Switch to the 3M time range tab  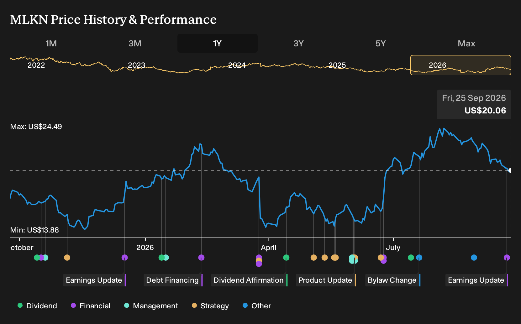[135, 44]
